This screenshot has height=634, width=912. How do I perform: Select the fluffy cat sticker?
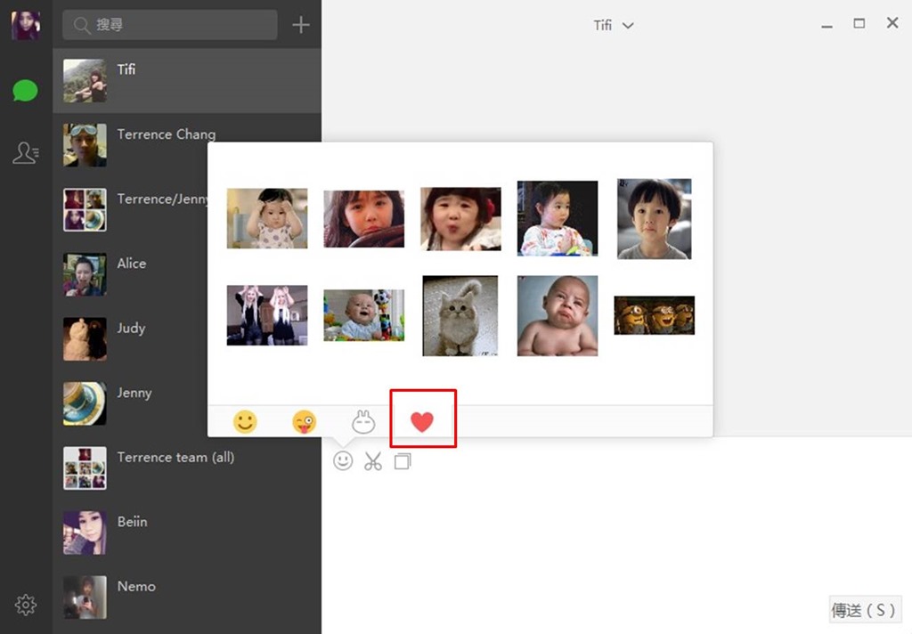click(x=460, y=315)
